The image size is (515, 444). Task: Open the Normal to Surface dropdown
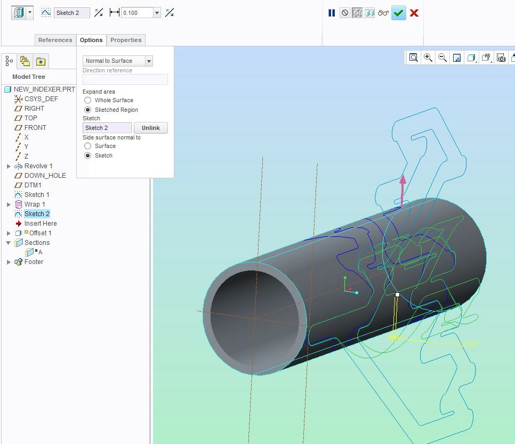[x=149, y=61]
